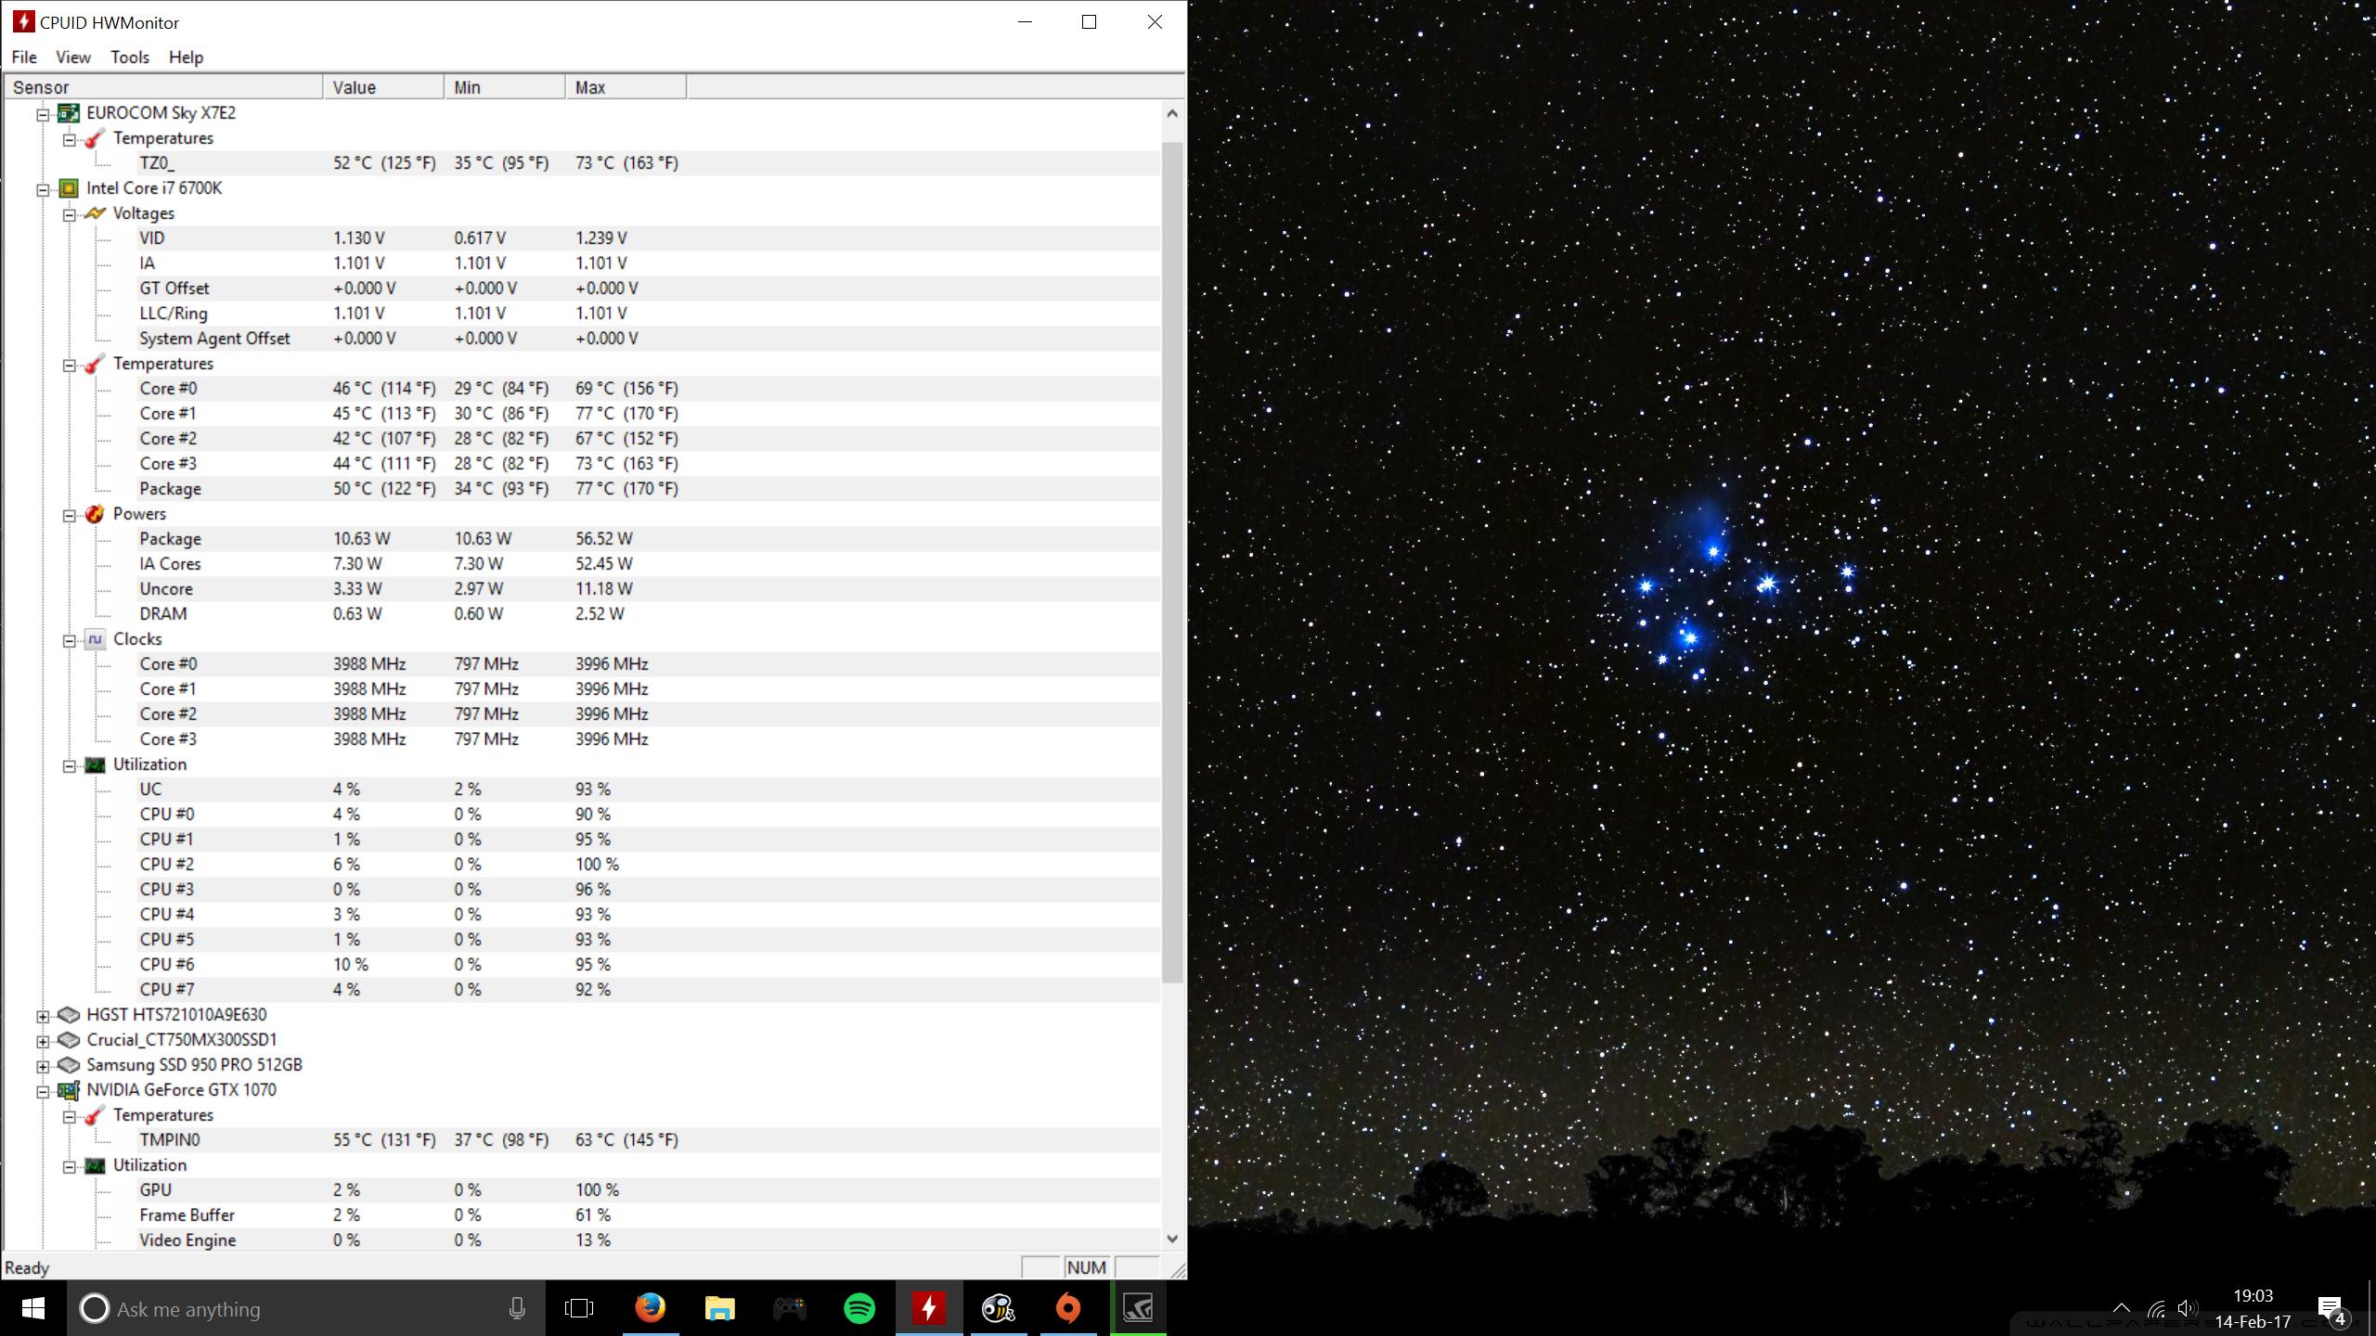
Task: Click the Value column header
Action: point(383,87)
